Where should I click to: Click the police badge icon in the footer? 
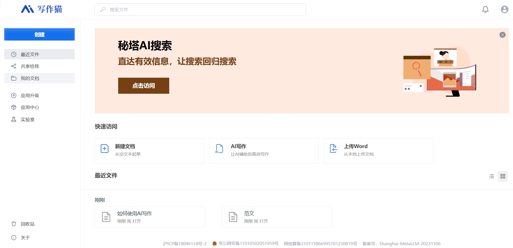click(x=215, y=243)
